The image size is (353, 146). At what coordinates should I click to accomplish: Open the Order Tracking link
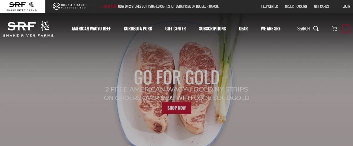(x=296, y=6)
